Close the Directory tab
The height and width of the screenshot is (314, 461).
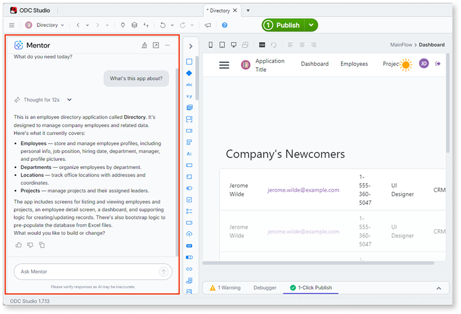235,10
